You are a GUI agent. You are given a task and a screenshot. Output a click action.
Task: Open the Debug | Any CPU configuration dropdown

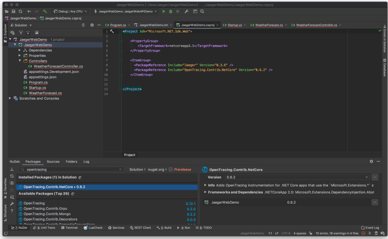coord(70,11)
